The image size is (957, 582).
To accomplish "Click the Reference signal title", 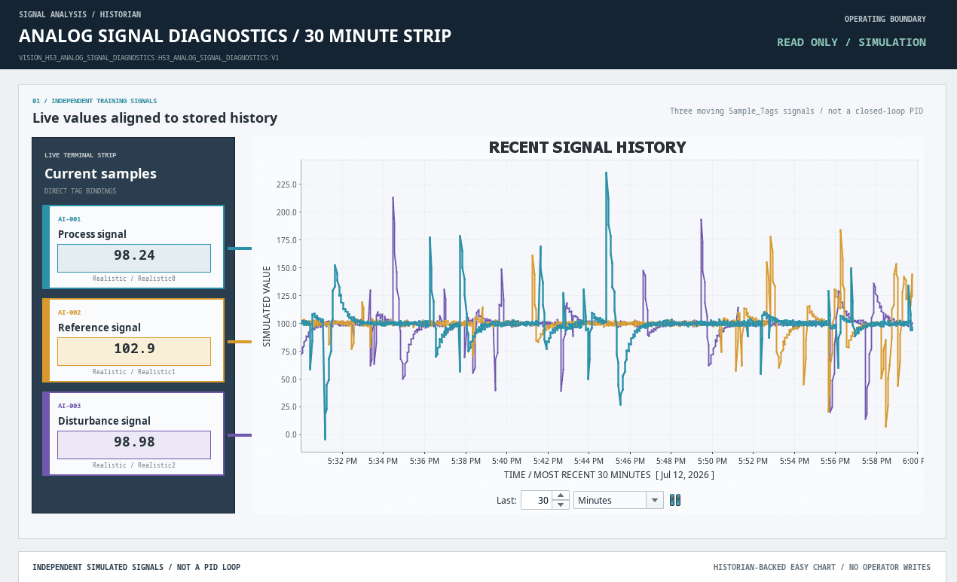I will (x=99, y=328).
